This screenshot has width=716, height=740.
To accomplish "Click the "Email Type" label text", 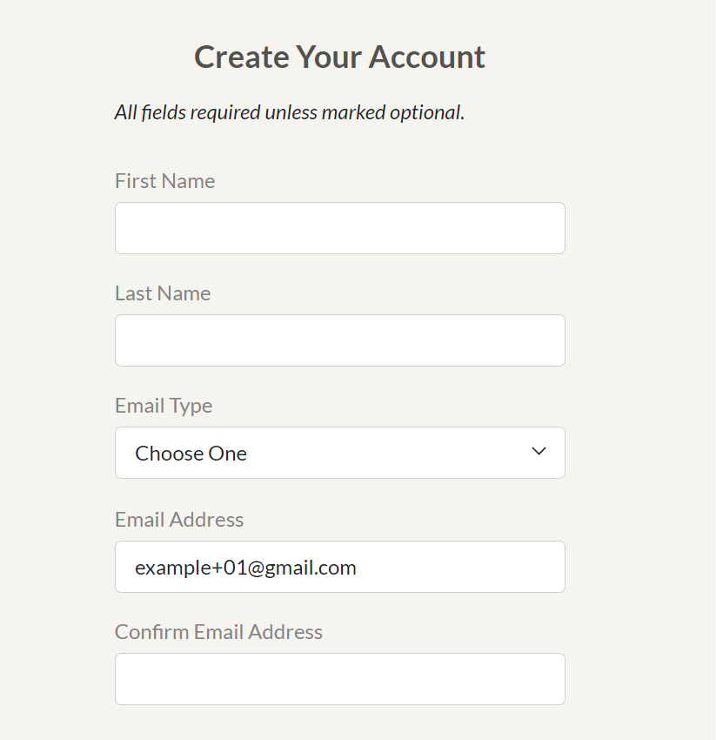I will coord(164,406).
